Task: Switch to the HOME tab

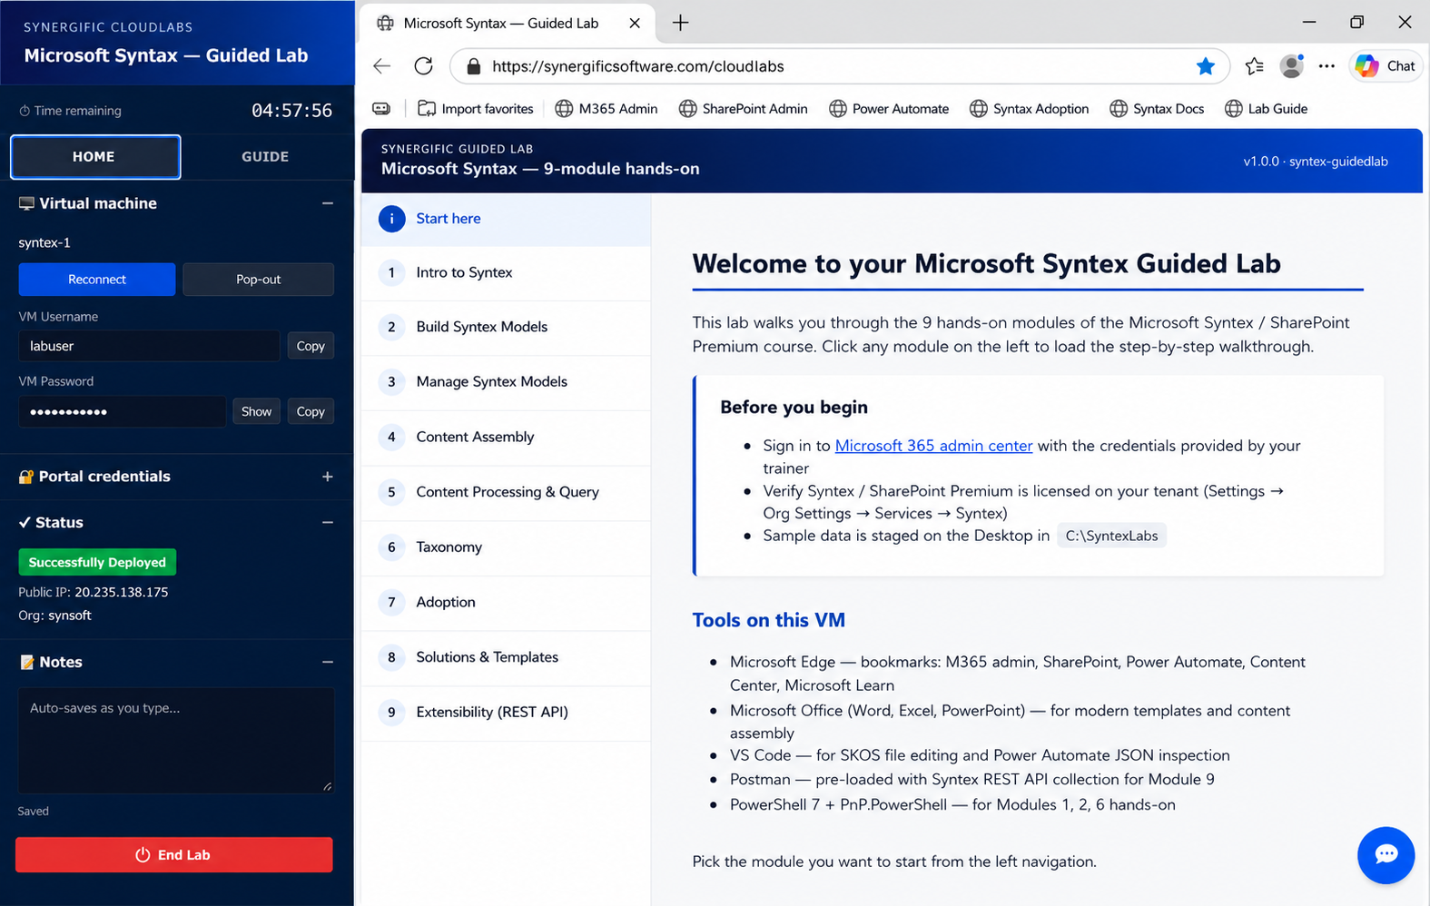Action: (x=95, y=157)
